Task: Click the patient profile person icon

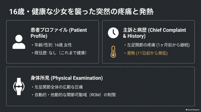Action: (x=19, y=42)
